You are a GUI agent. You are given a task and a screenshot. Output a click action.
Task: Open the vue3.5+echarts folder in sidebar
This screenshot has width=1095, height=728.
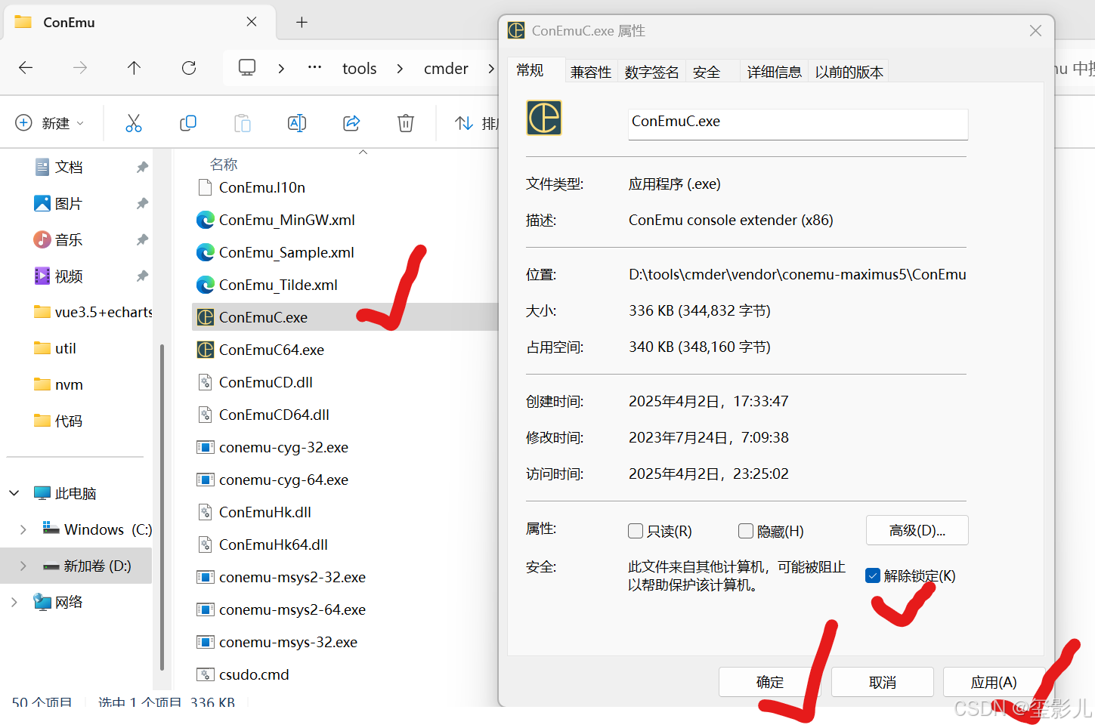coord(91,312)
